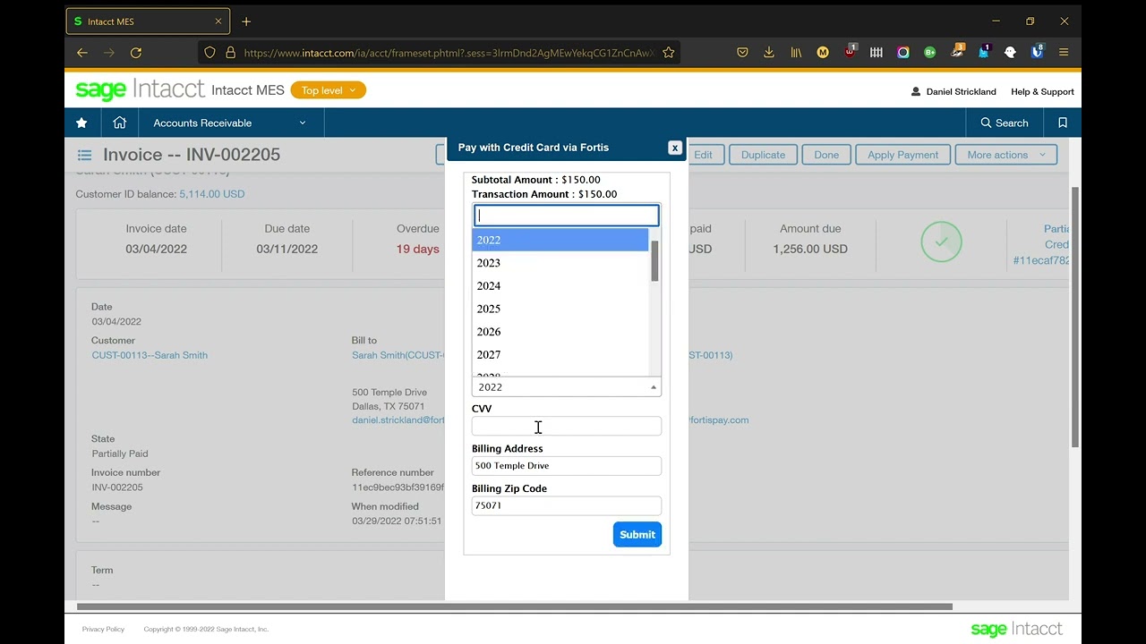Open the Firefox hamburger menu
Image resolution: width=1146 pixels, height=644 pixels.
[x=1064, y=53]
